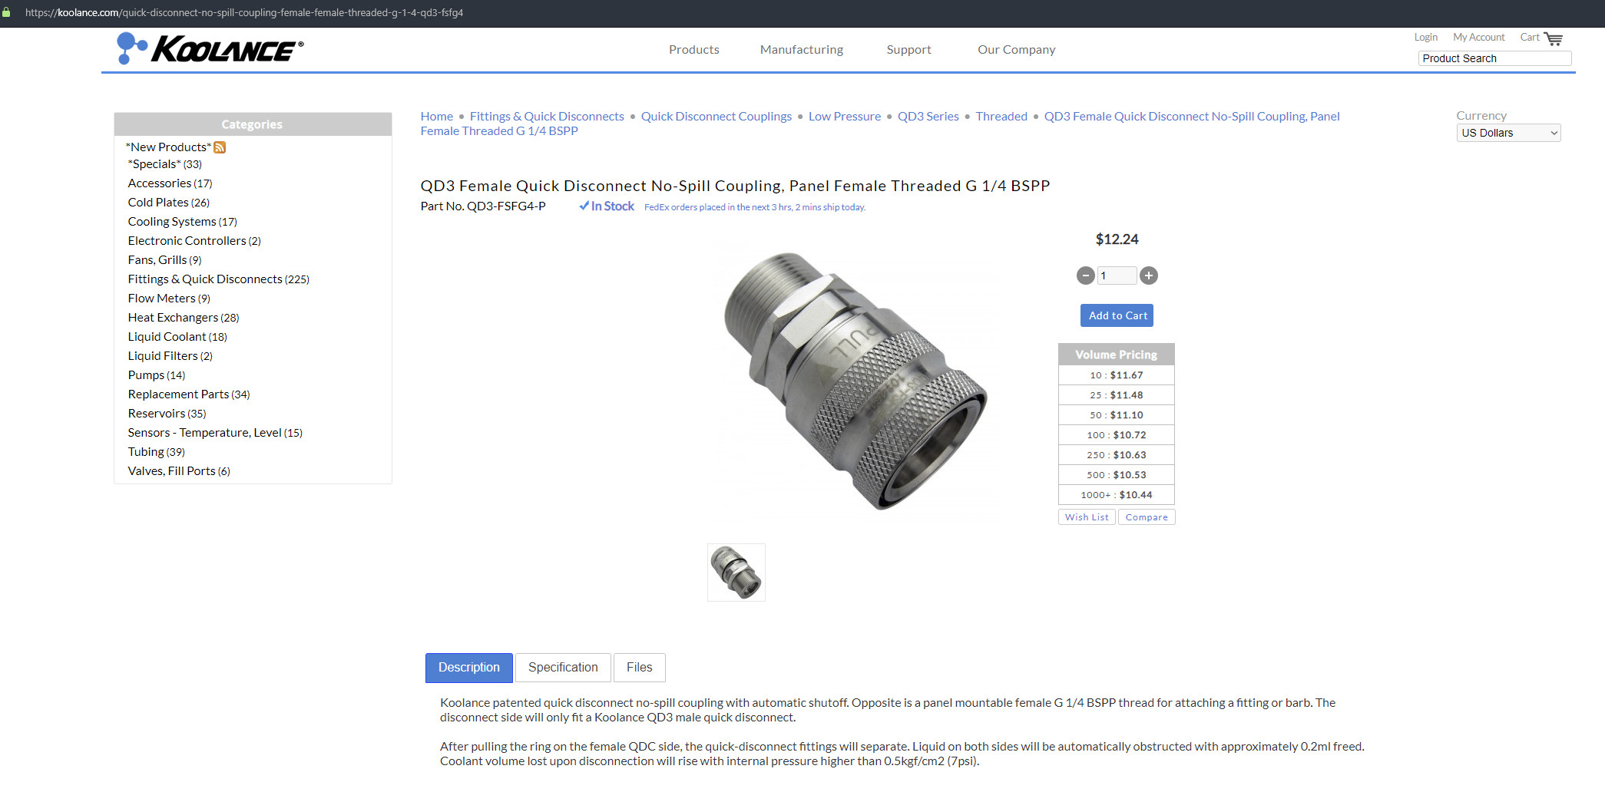Open Pumps category
Screen dimensions: 1605x792
(157, 375)
